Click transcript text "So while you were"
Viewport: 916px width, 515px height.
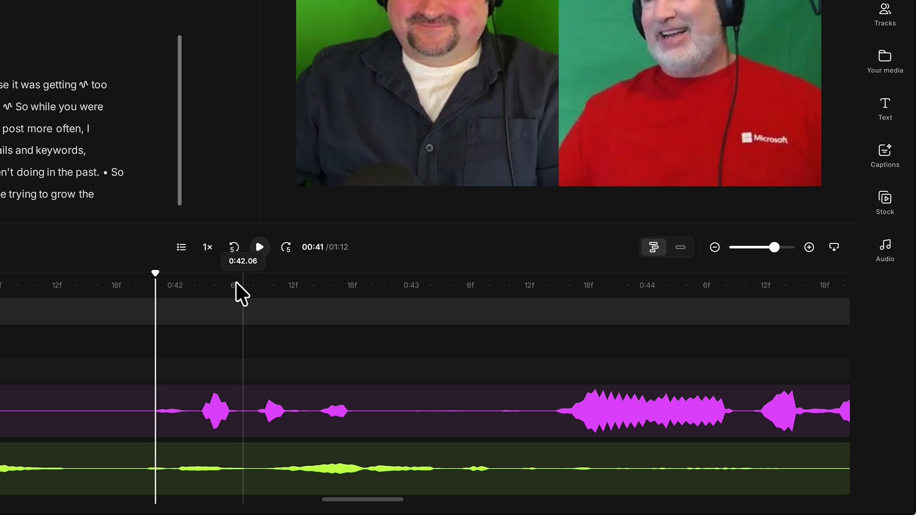(59, 107)
